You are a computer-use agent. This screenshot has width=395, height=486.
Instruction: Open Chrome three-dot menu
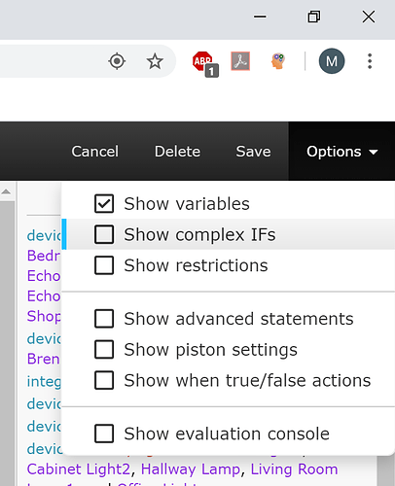click(370, 61)
